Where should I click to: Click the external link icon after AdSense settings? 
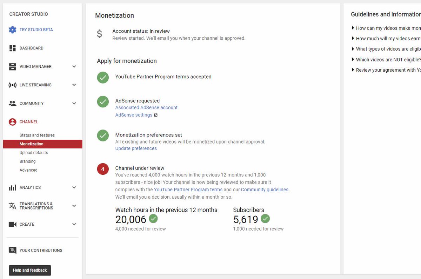pos(156,115)
